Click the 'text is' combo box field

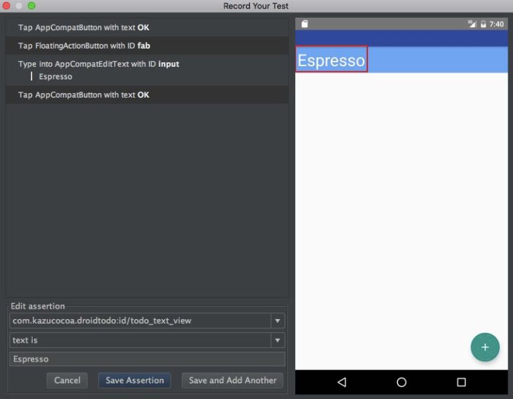point(147,340)
